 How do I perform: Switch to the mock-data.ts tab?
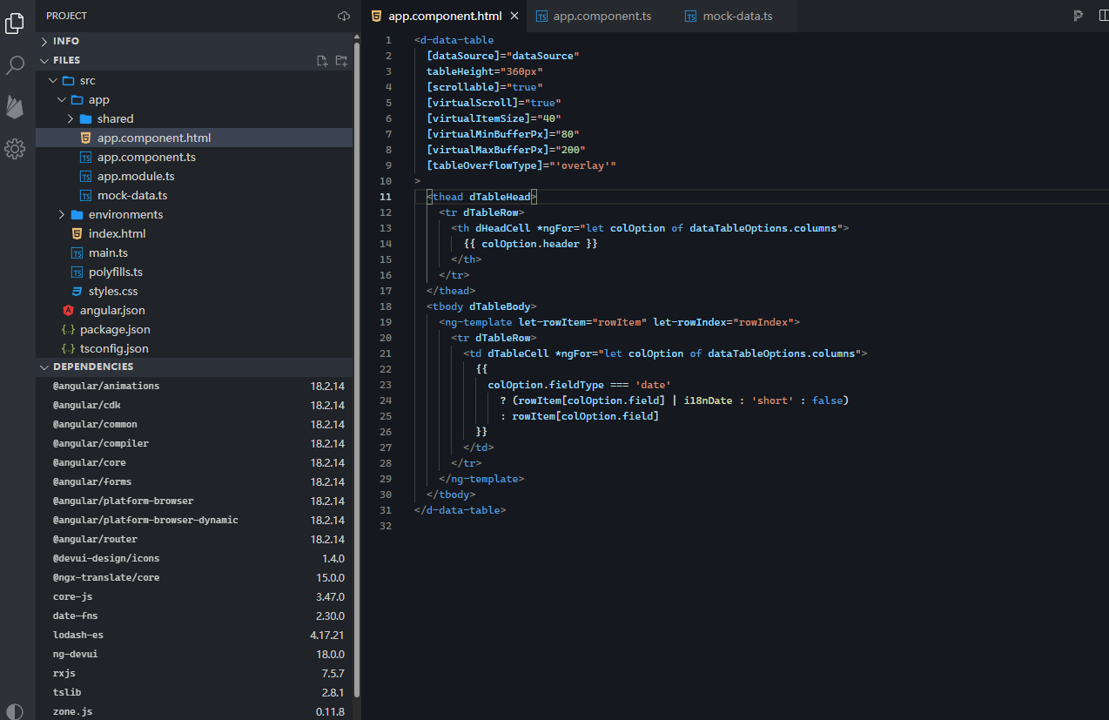(x=737, y=16)
